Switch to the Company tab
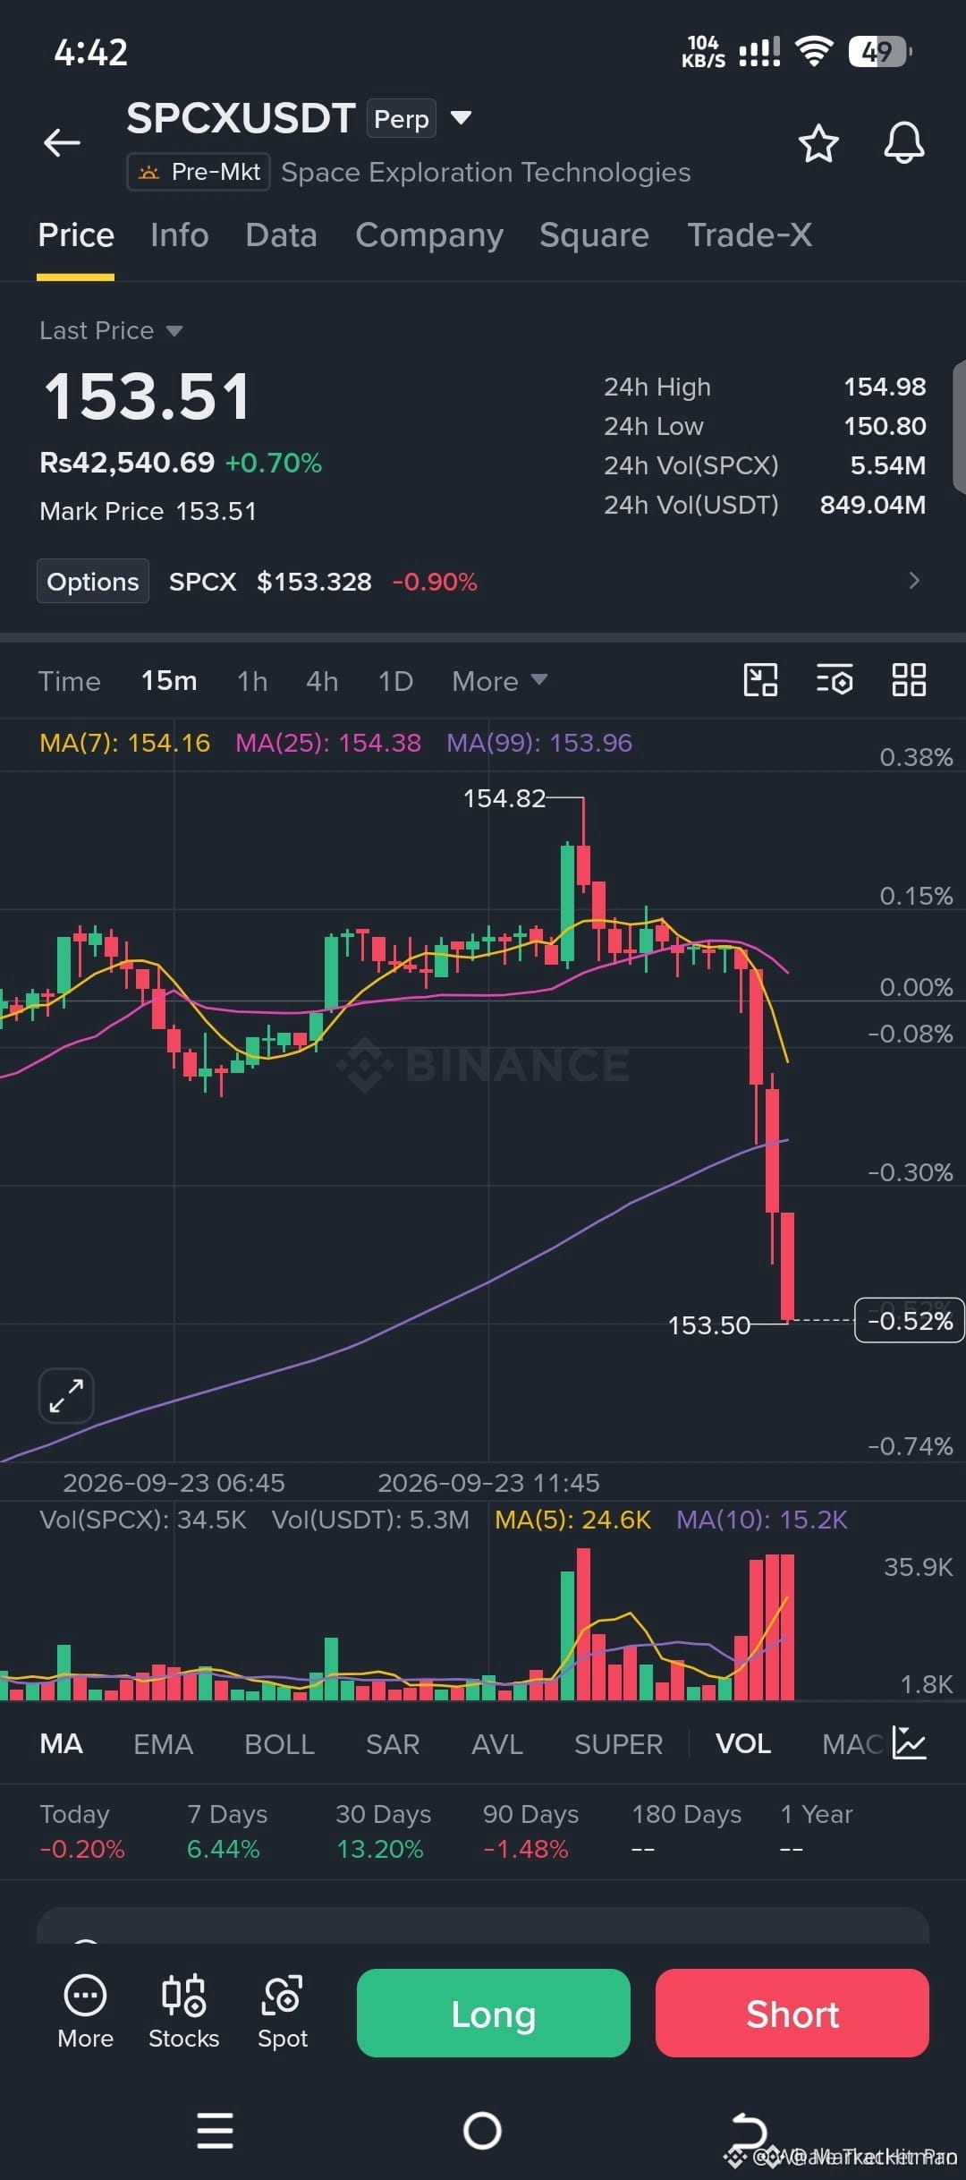The width and height of the screenshot is (966, 2180). click(429, 235)
